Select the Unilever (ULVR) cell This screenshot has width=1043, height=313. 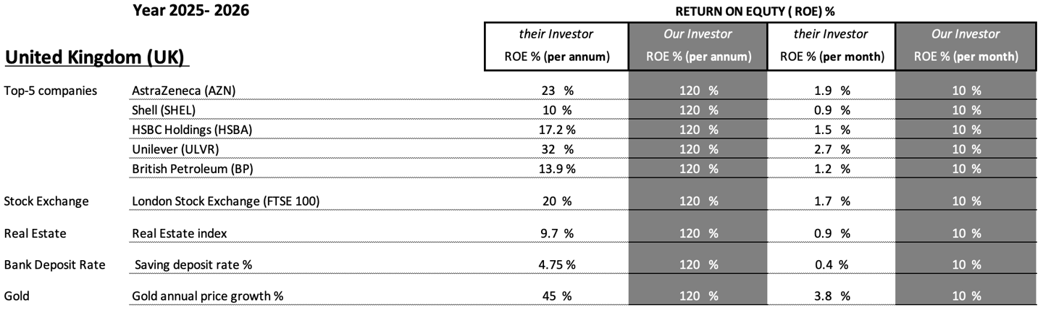click(x=175, y=149)
